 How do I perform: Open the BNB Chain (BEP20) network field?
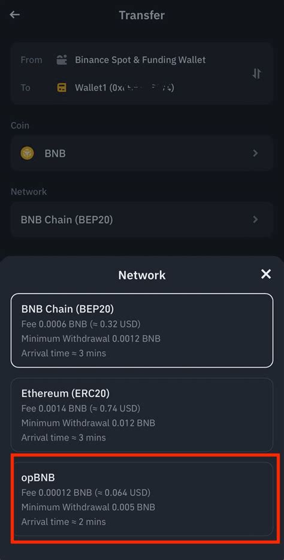pyautogui.click(x=142, y=220)
